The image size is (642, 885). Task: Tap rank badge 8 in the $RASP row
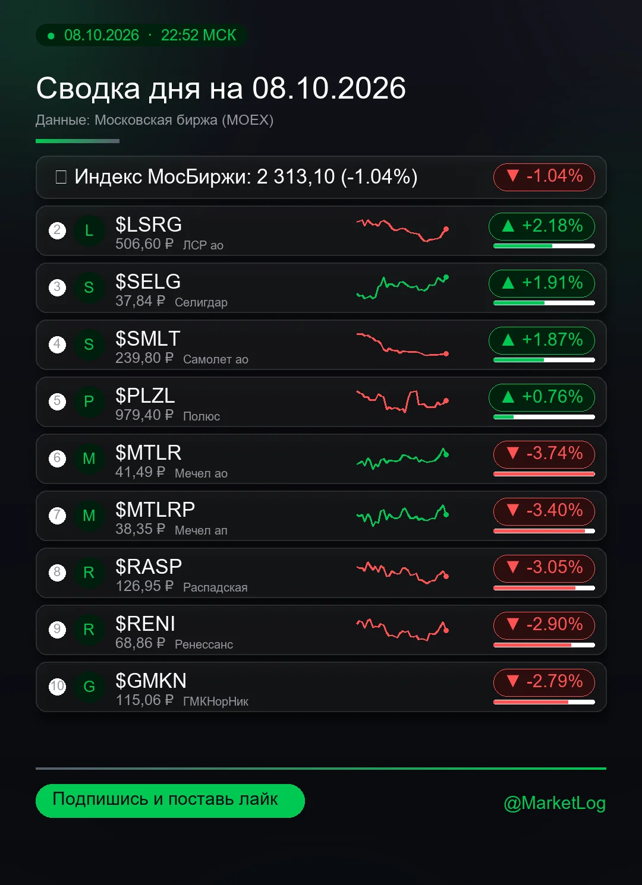[x=57, y=573]
